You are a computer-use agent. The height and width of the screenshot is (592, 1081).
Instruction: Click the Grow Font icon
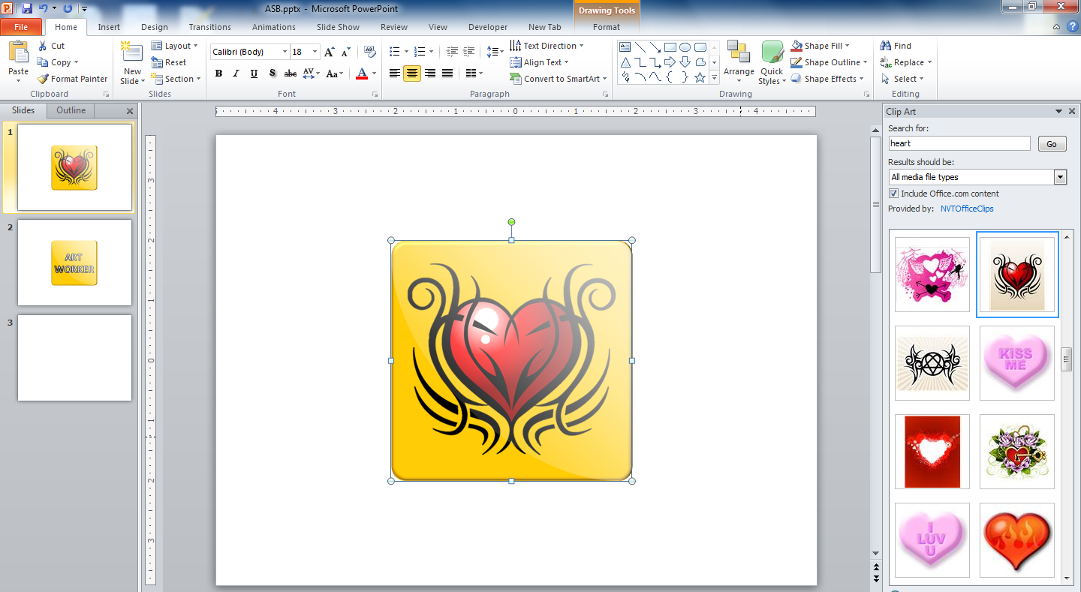pos(329,52)
